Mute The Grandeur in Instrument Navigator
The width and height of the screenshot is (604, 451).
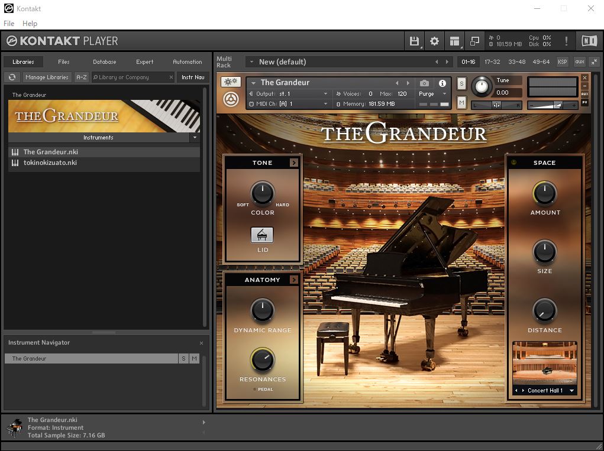tap(194, 359)
